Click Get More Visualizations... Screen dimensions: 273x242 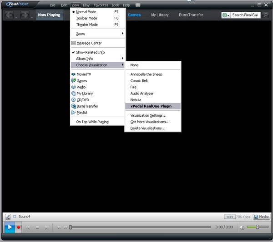click(x=153, y=122)
